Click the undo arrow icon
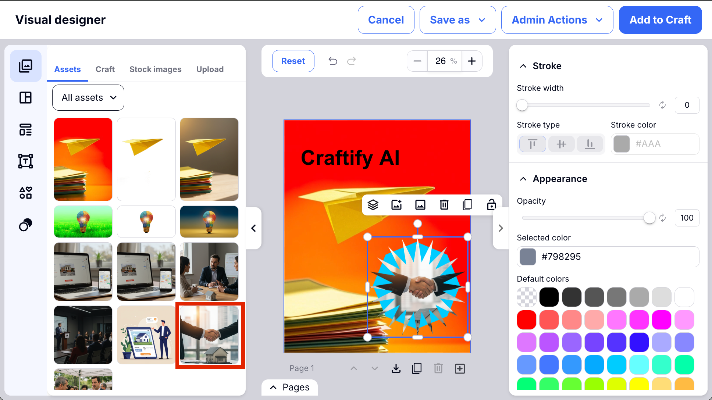Screen dimensions: 712x400 (333, 61)
